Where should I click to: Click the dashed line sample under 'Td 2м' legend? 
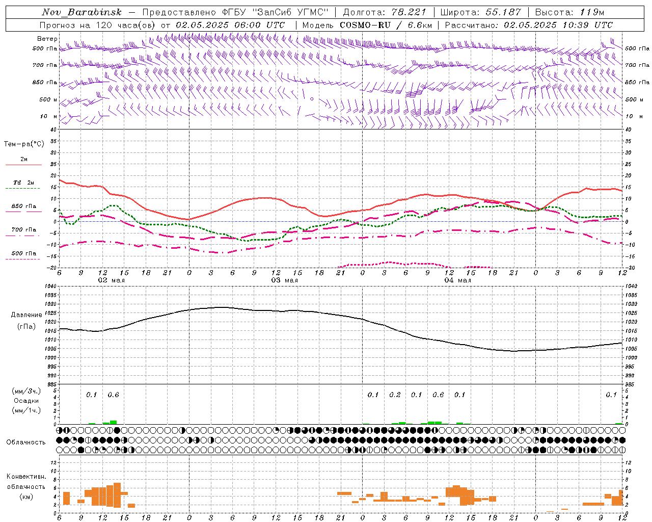click(x=23, y=189)
